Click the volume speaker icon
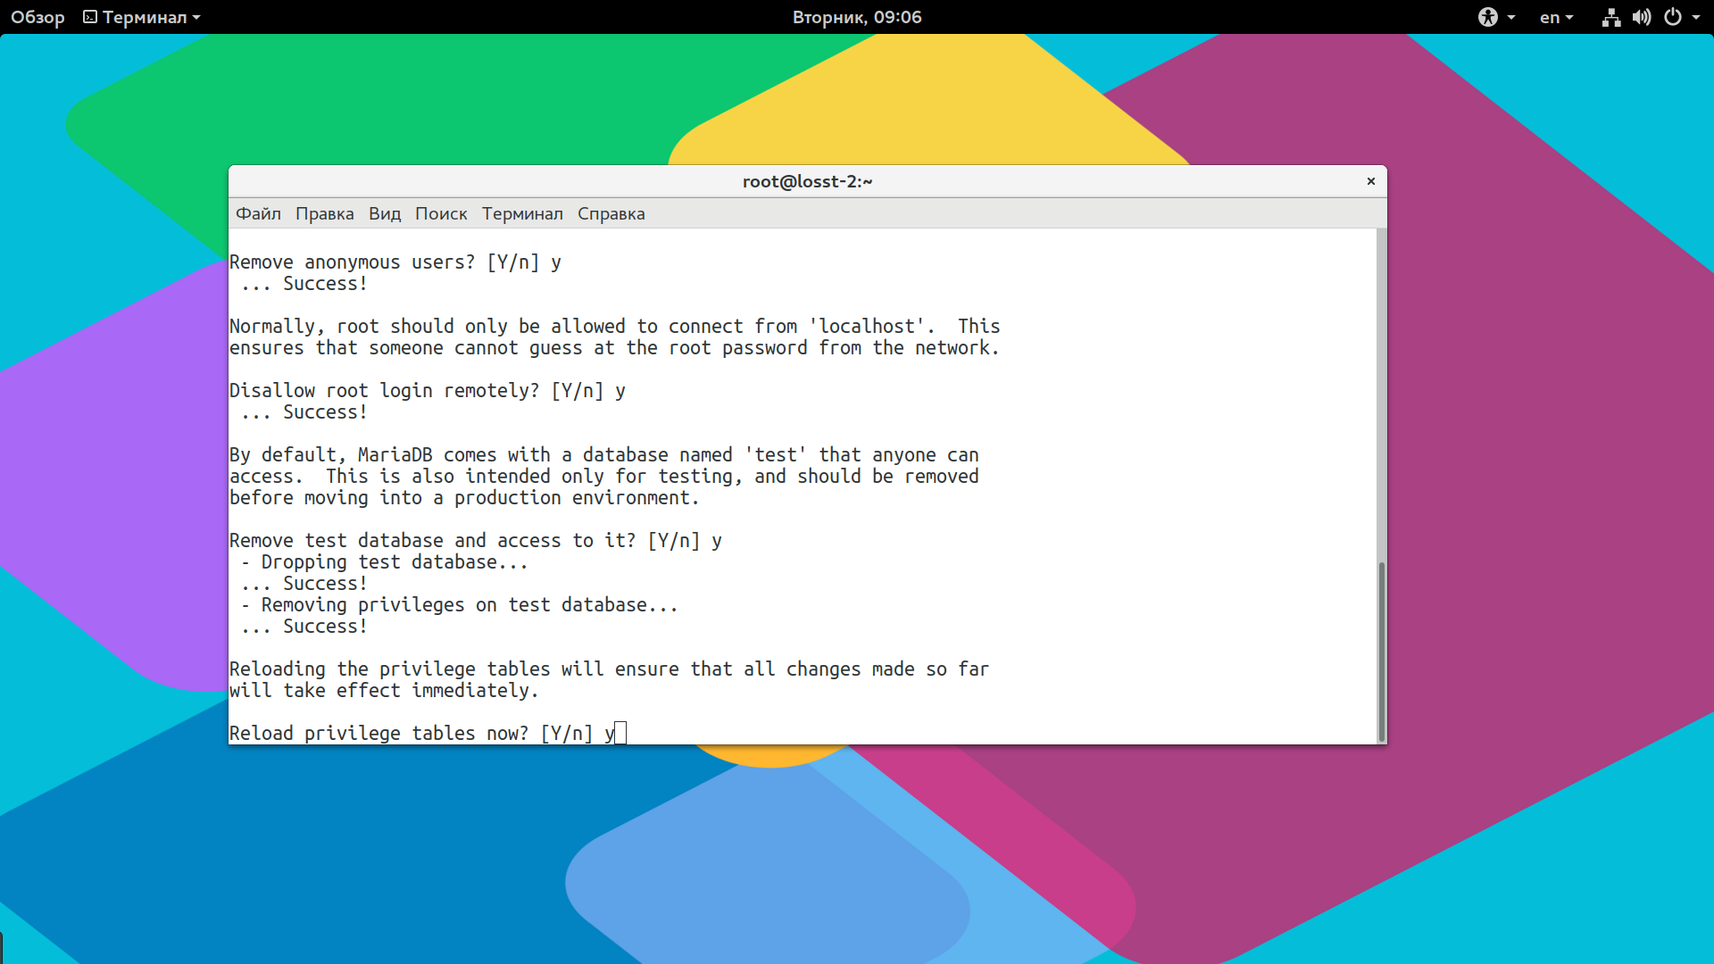This screenshot has width=1714, height=964. coord(1642,17)
